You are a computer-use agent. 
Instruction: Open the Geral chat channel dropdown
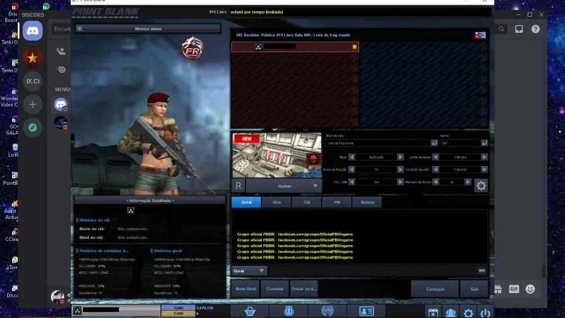click(x=249, y=270)
